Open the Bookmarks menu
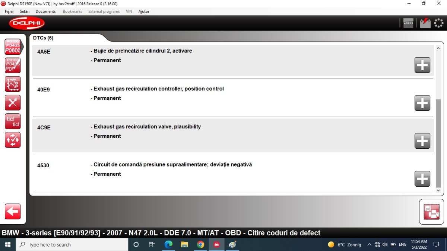This screenshot has width=447, height=251. pos(72,12)
